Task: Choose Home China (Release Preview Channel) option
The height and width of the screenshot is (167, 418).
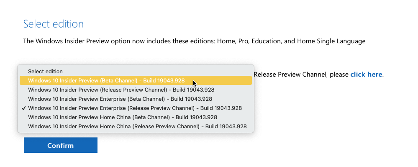Action: pyautogui.click(x=137, y=126)
